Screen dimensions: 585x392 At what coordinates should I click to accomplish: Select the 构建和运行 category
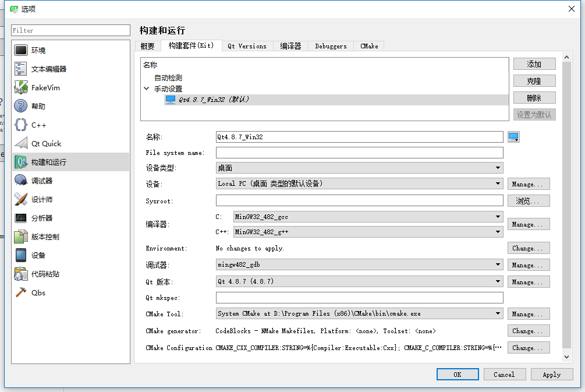pyautogui.click(x=70, y=162)
